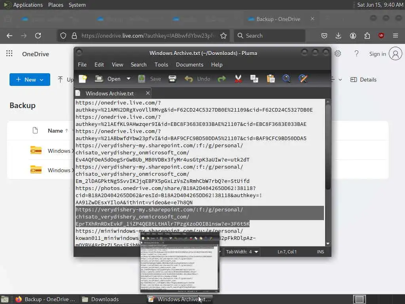405x304 pixels.
Task: Click the Print icon in Pluma toolbar
Action: tap(172, 79)
